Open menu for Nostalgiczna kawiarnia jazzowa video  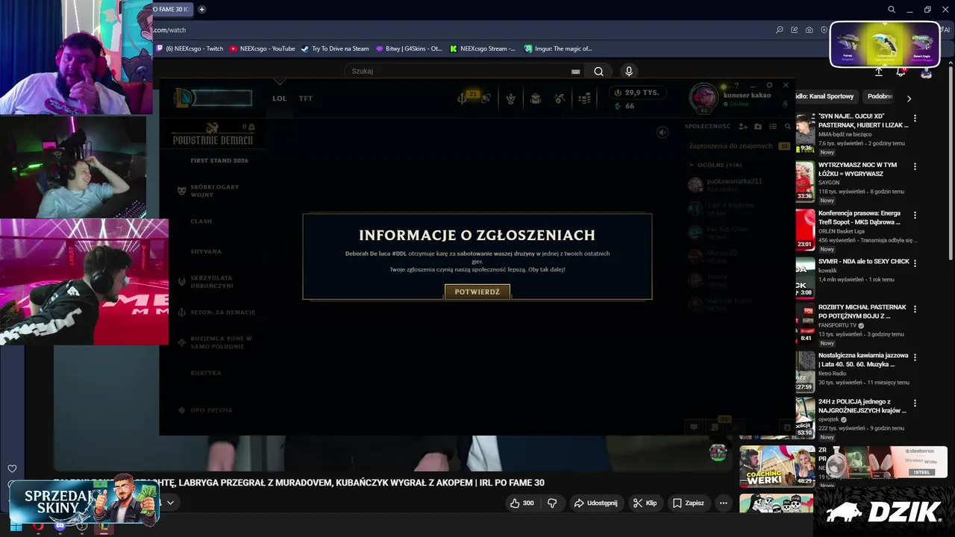click(915, 357)
